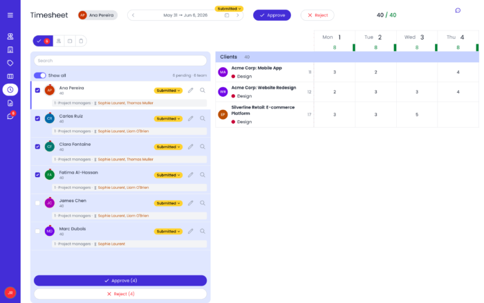Viewport: 484px width, 303px height.
Task: Inspect Clara Fontaine's timesheet with magnifier icon
Action: point(203,147)
